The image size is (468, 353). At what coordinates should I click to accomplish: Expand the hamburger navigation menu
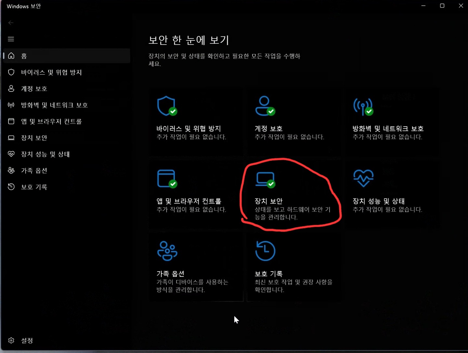point(11,39)
